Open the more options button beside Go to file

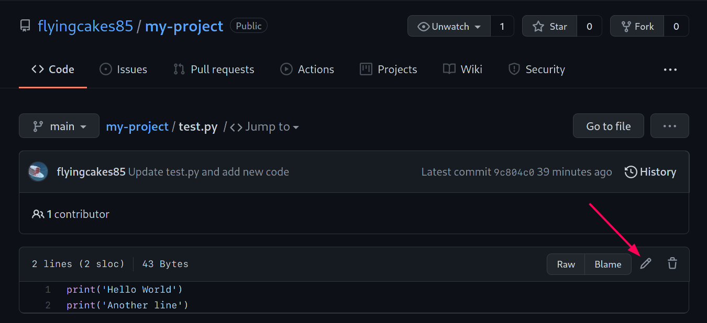coord(669,126)
